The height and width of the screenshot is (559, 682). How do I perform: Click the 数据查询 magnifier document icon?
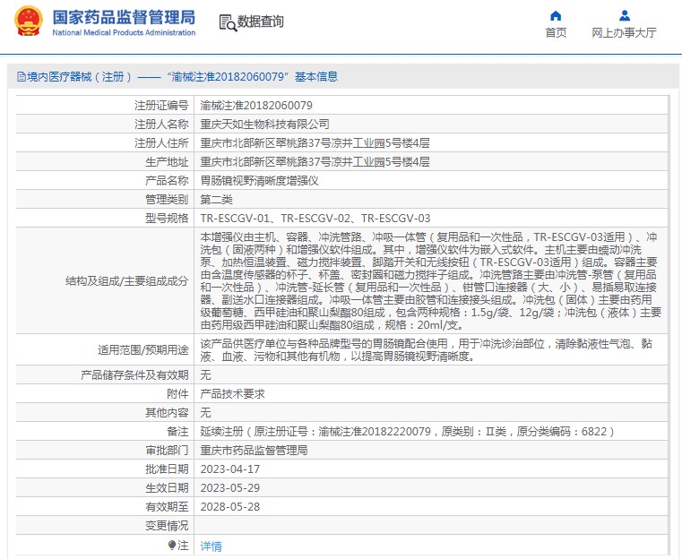point(227,22)
